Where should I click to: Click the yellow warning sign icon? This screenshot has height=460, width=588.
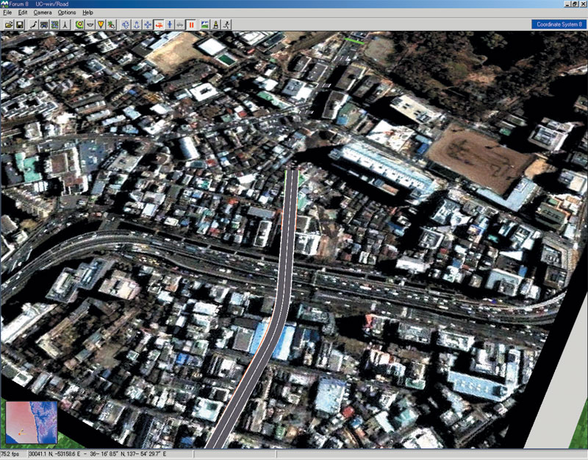point(101,25)
